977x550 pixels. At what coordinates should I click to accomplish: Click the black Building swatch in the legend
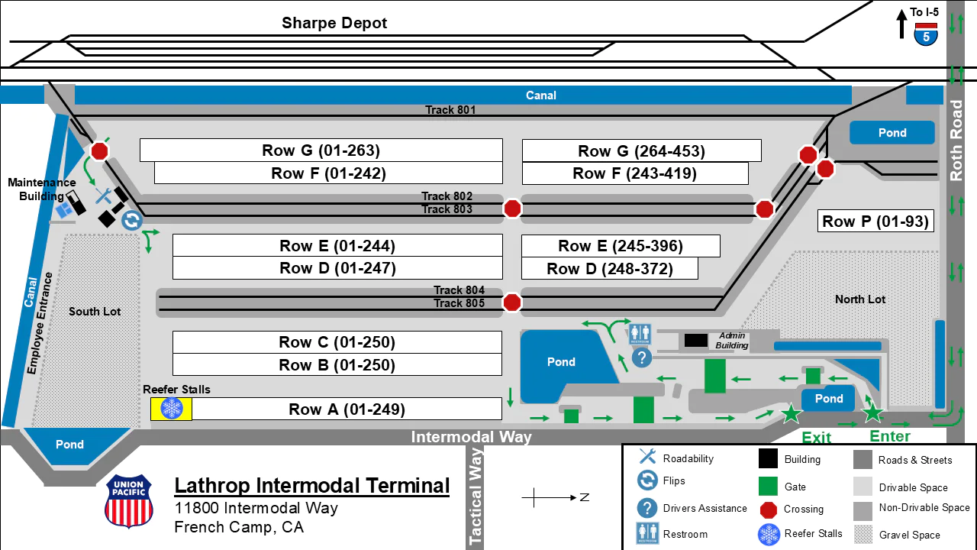768,459
